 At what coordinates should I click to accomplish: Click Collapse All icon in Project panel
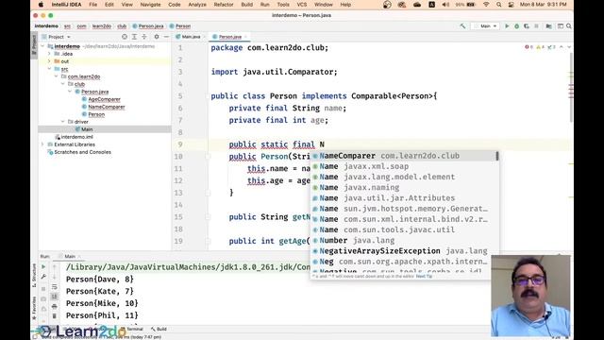click(x=144, y=37)
